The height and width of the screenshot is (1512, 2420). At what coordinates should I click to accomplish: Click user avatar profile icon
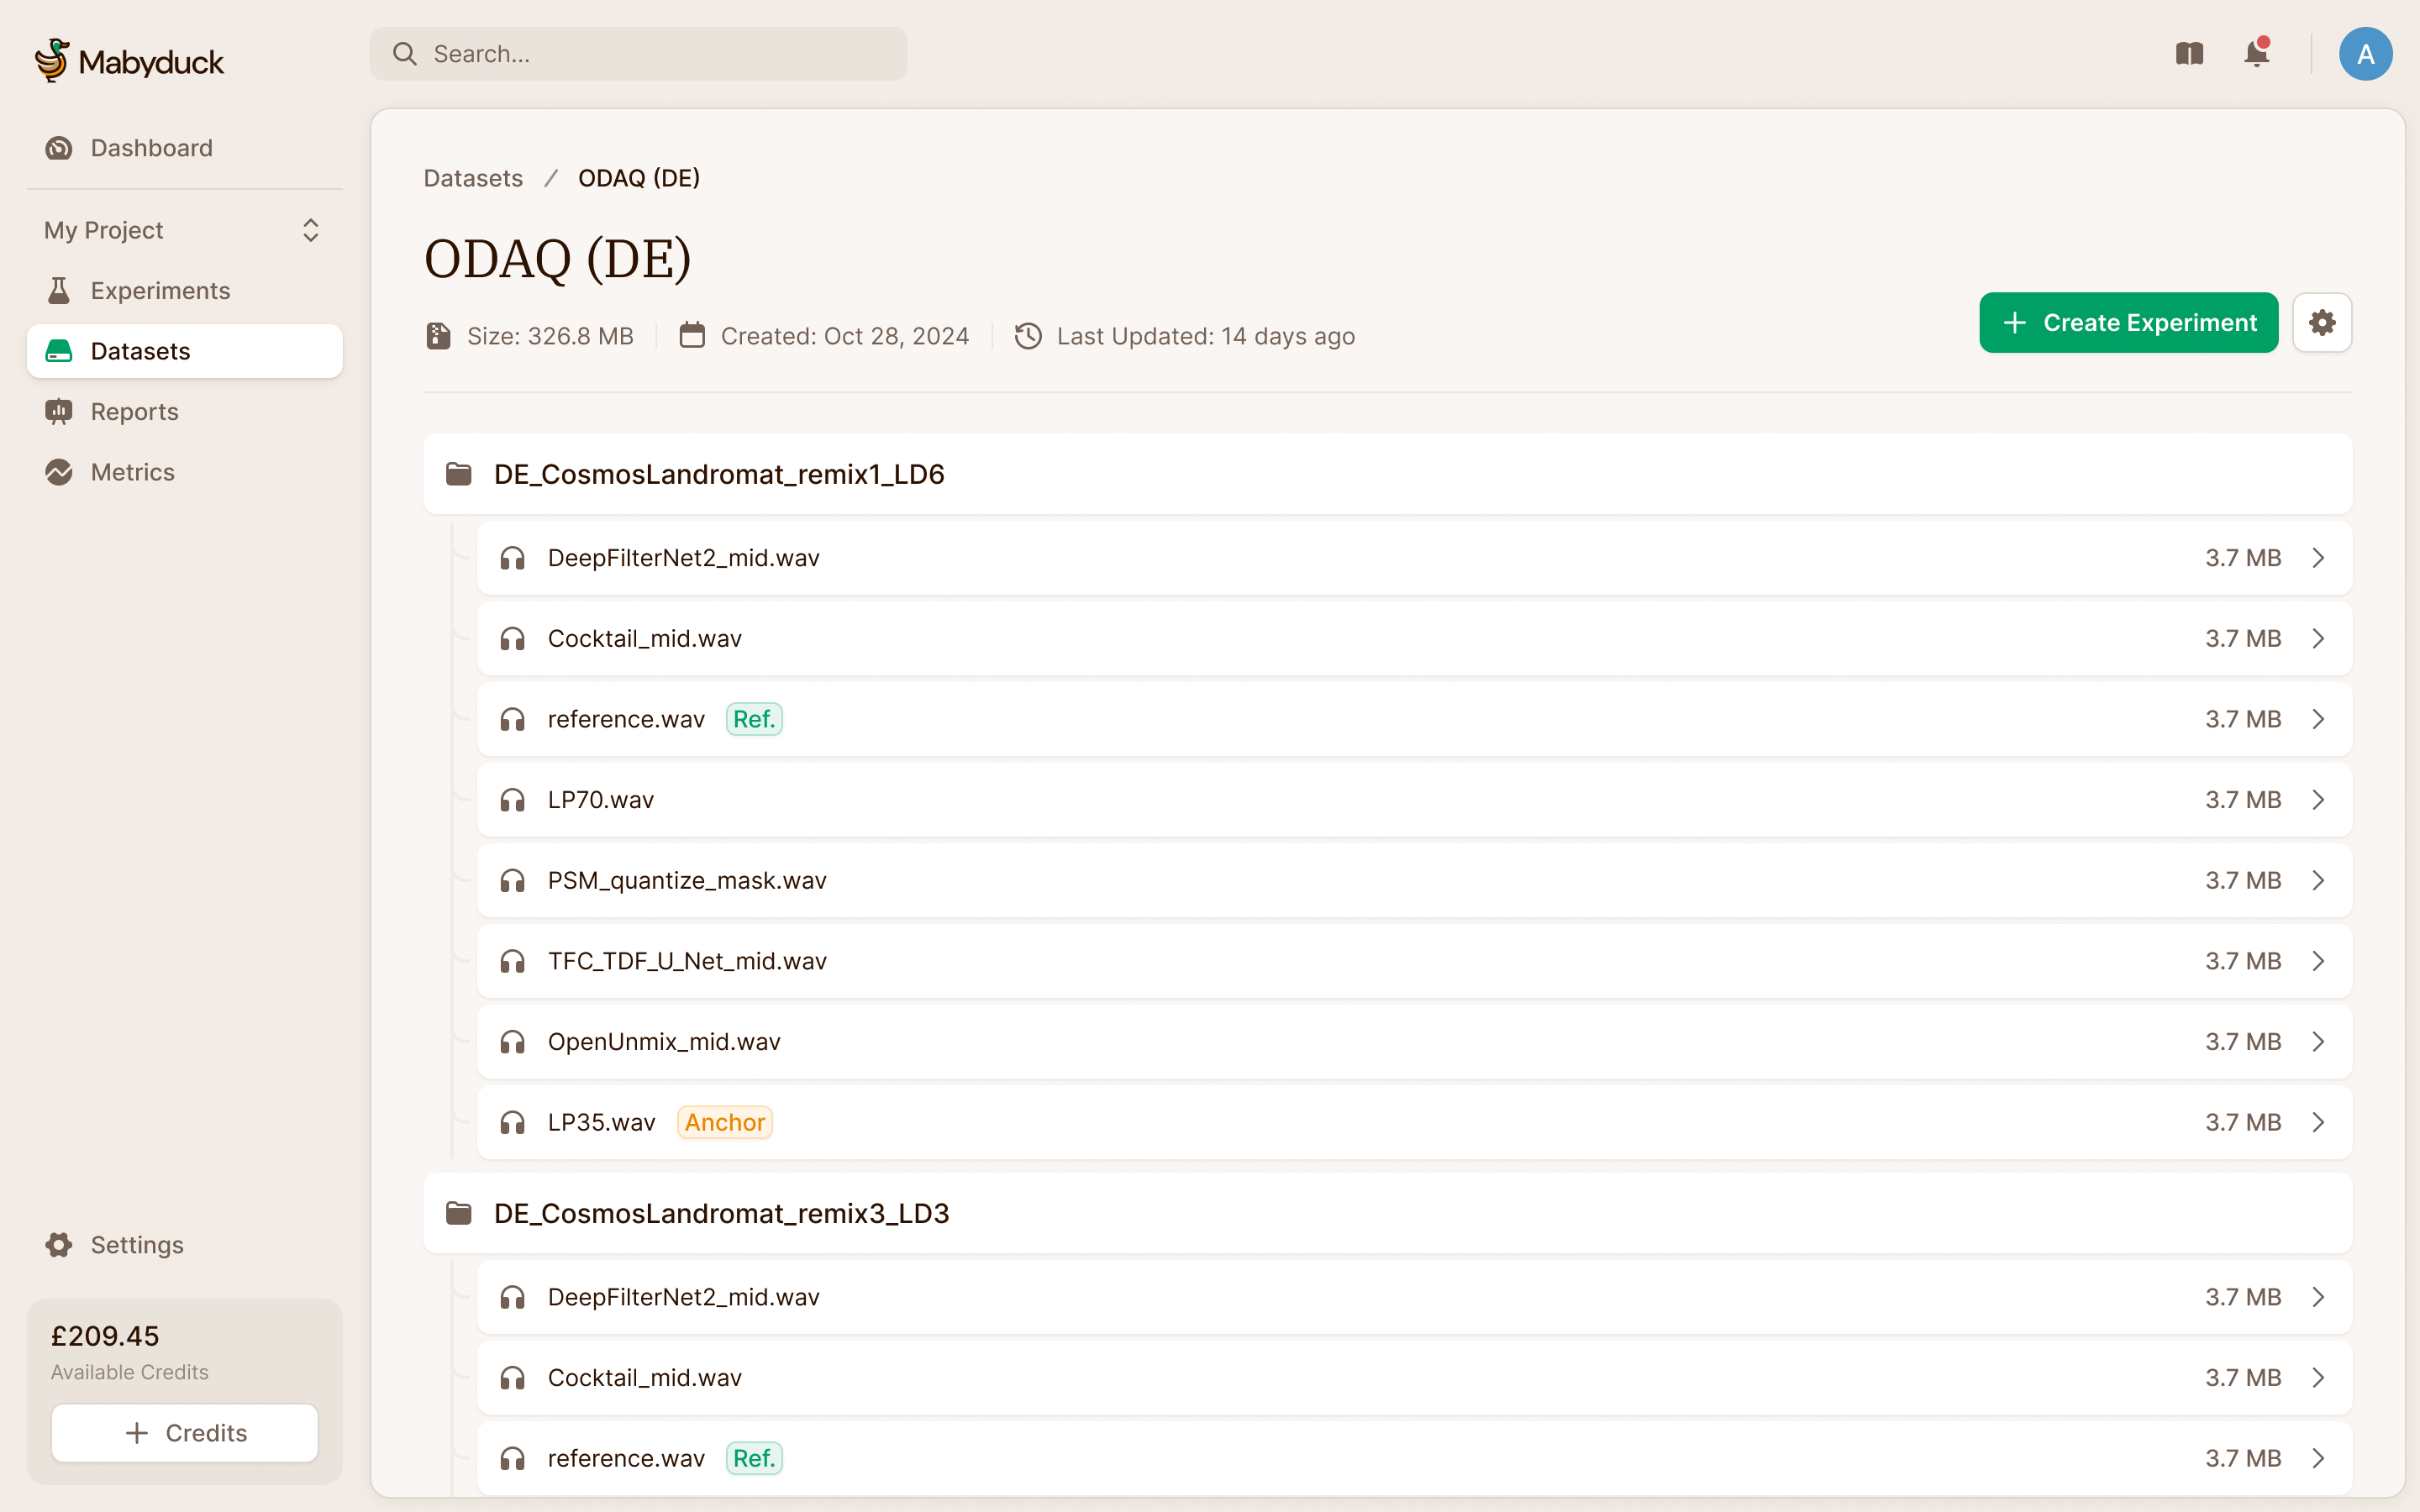tap(2365, 52)
